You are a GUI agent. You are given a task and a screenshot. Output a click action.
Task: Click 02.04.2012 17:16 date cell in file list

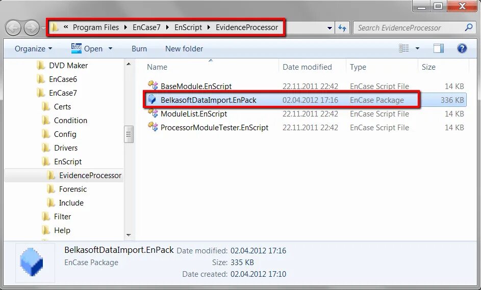[x=310, y=100]
